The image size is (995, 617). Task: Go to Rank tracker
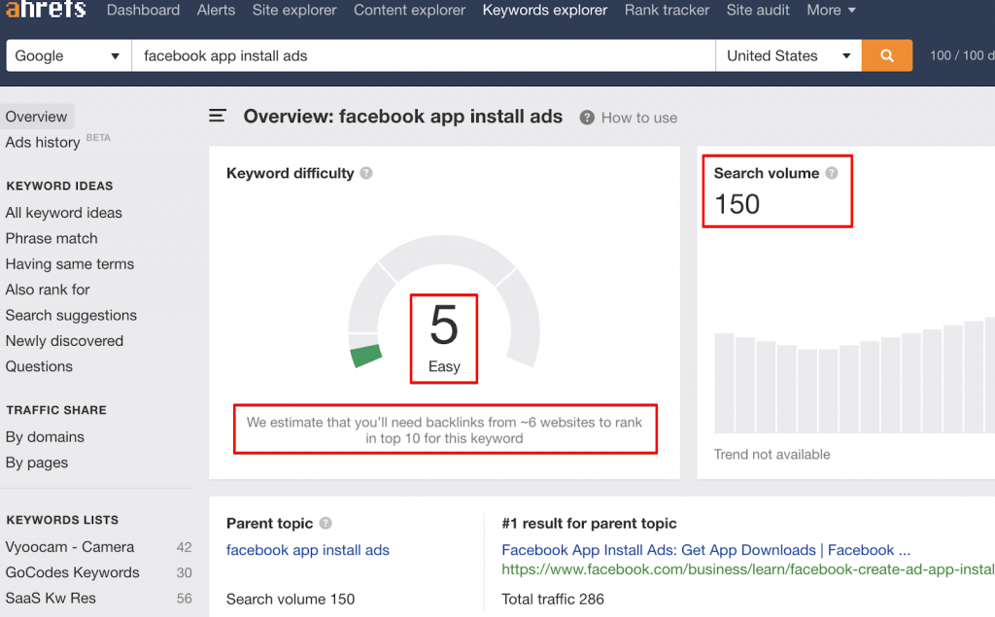tap(667, 10)
